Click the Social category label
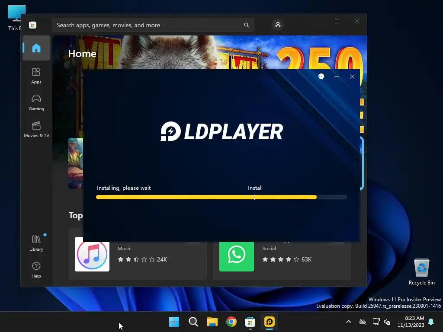The width and height of the screenshot is (443, 332). point(269,249)
